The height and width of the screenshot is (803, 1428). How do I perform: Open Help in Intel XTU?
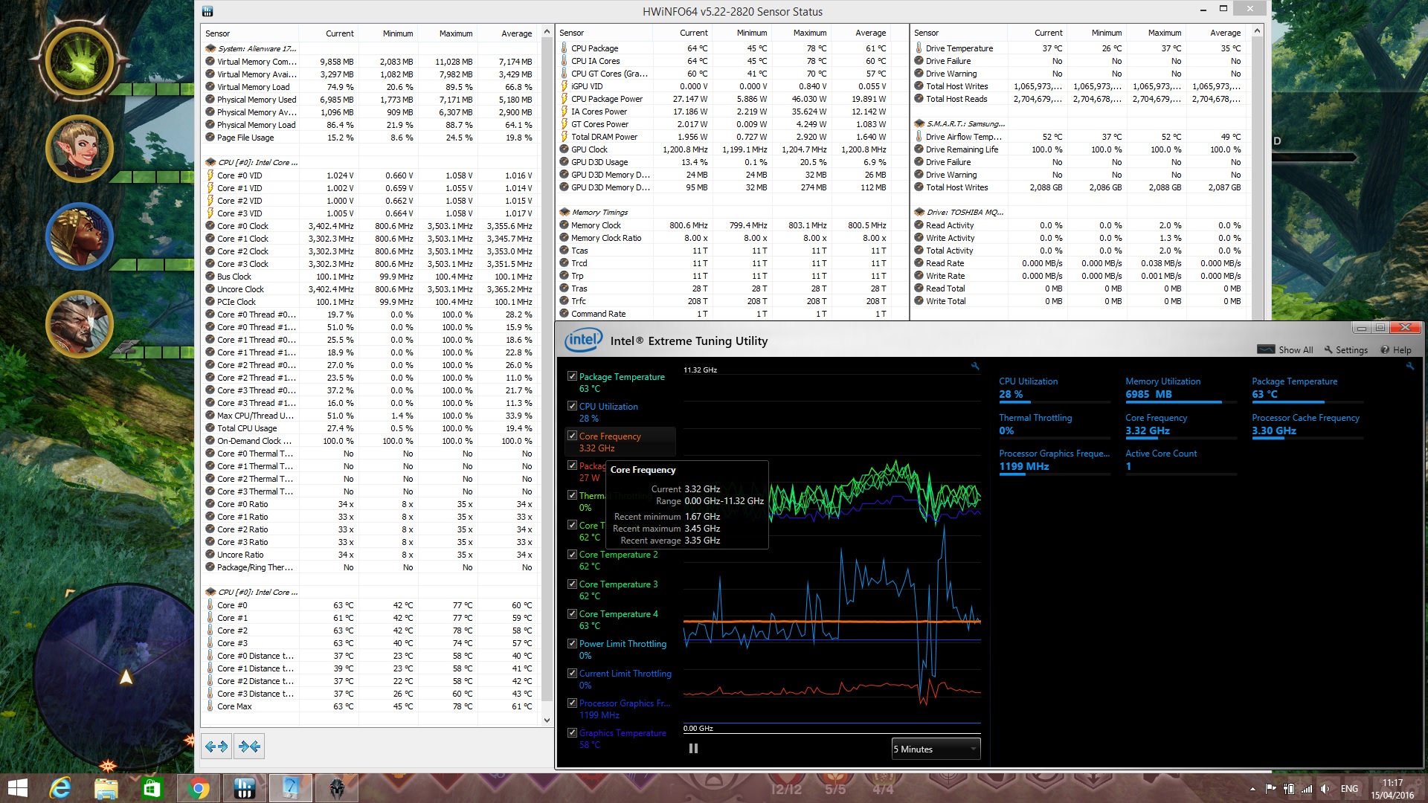pos(1396,349)
